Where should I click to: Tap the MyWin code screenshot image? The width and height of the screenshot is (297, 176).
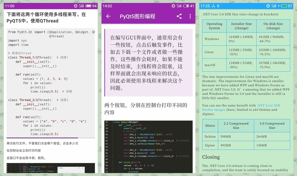pos(148,148)
